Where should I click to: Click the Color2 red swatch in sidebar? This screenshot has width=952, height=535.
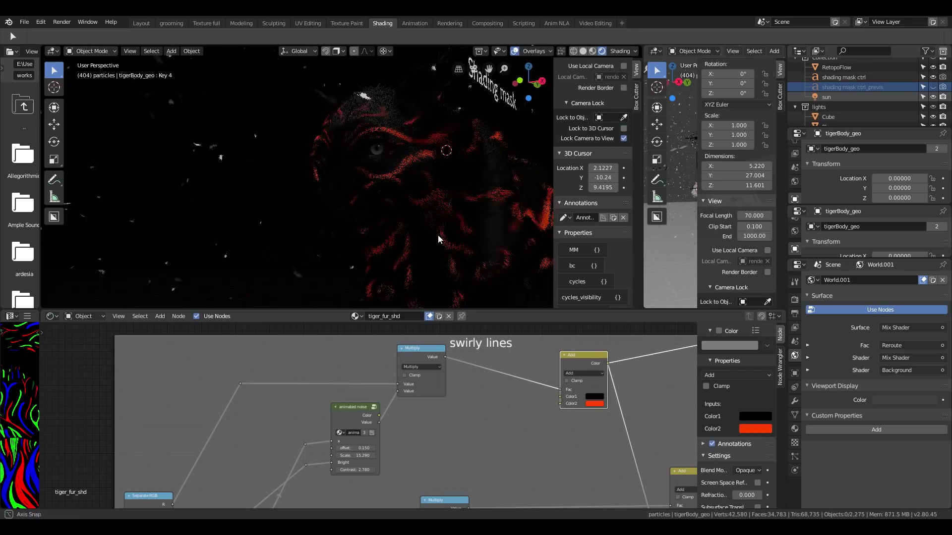(x=755, y=428)
